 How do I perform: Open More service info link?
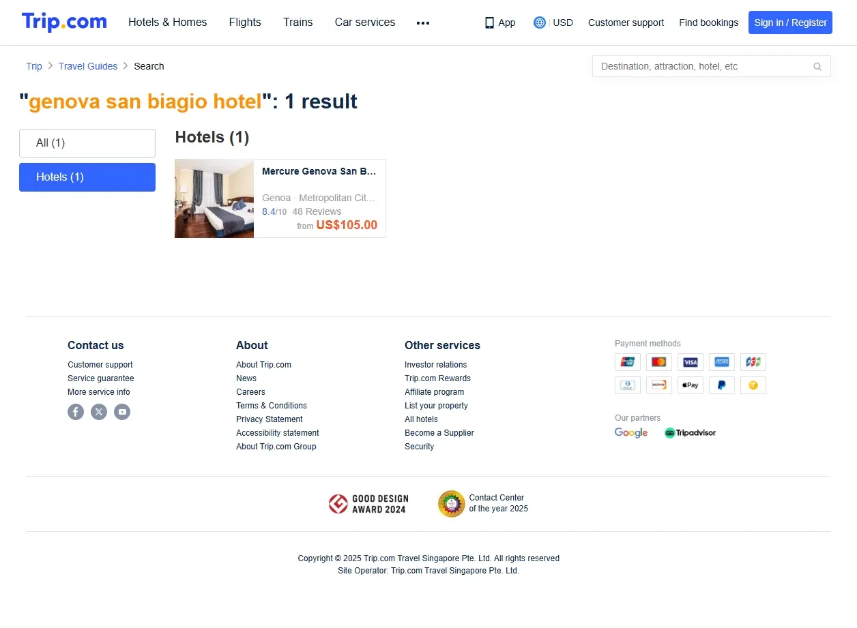tap(99, 392)
